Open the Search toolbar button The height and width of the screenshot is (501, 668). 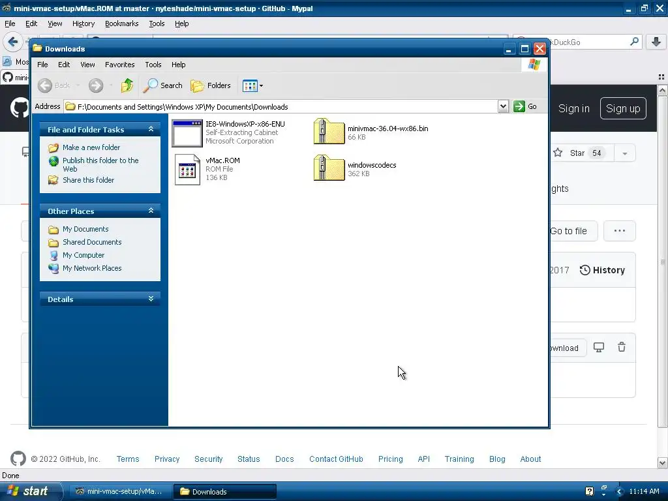(x=162, y=85)
